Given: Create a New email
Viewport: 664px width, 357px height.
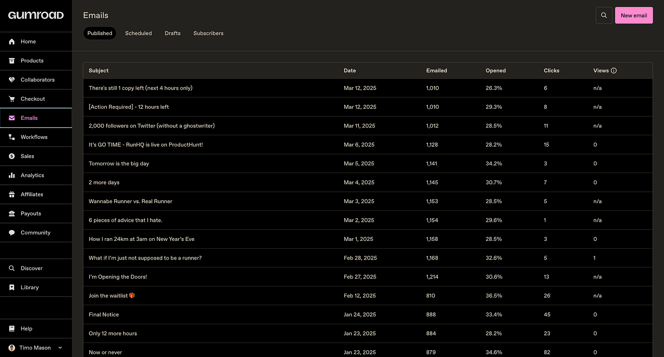Looking at the screenshot, I should [634, 15].
